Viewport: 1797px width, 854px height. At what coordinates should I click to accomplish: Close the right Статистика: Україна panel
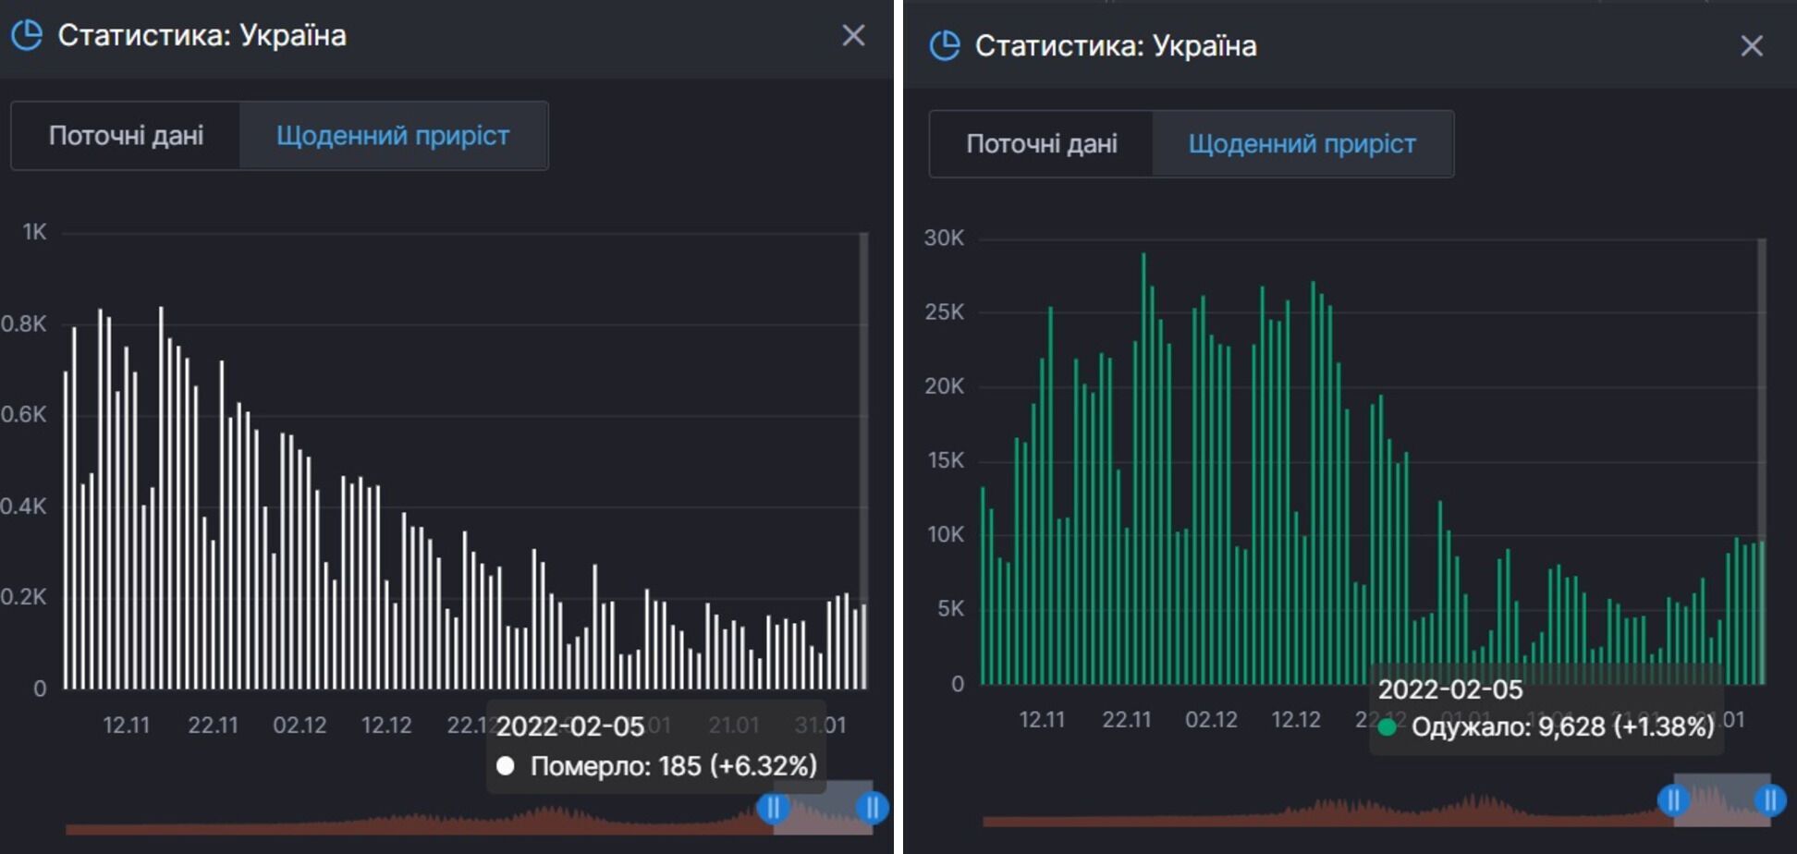pos(1752,45)
